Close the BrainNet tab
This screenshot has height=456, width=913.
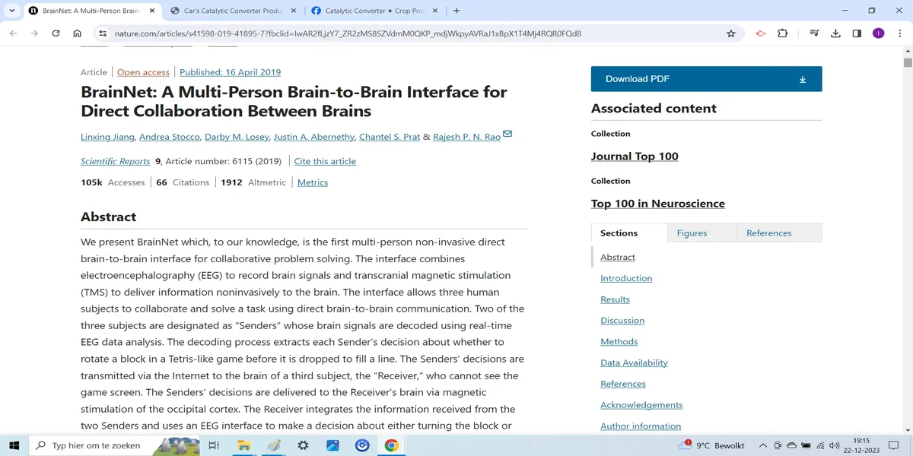tap(152, 11)
